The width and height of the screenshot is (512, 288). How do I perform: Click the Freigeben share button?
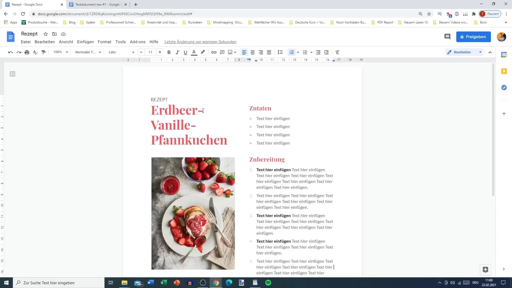tap(473, 37)
